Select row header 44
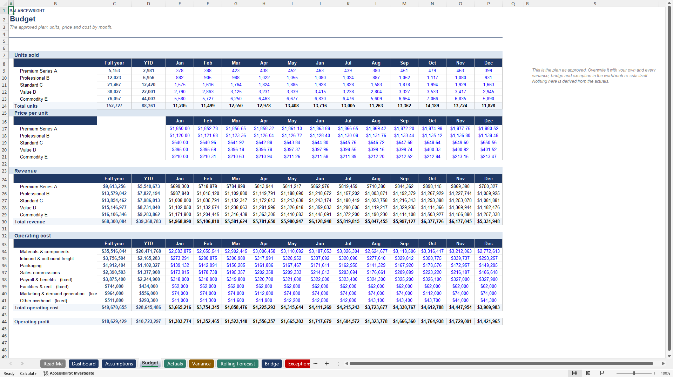The image size is (673, 377). coord(4,322)
